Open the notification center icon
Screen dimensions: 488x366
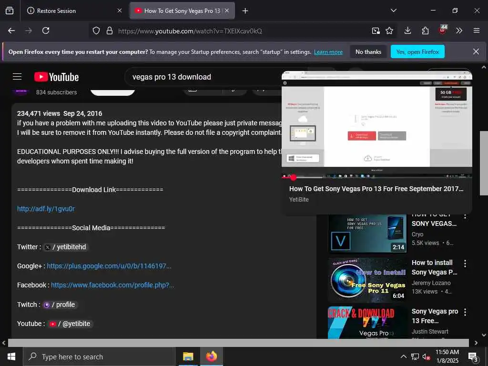point(473,357)
